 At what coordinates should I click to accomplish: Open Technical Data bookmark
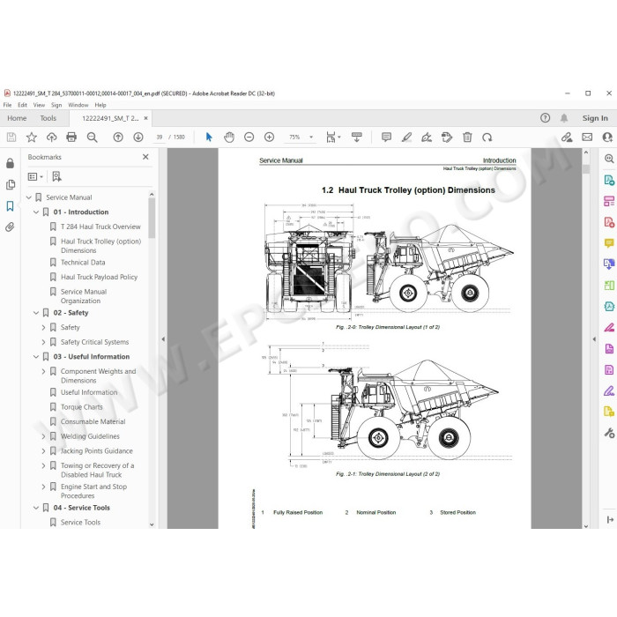[x=83, y=263]
